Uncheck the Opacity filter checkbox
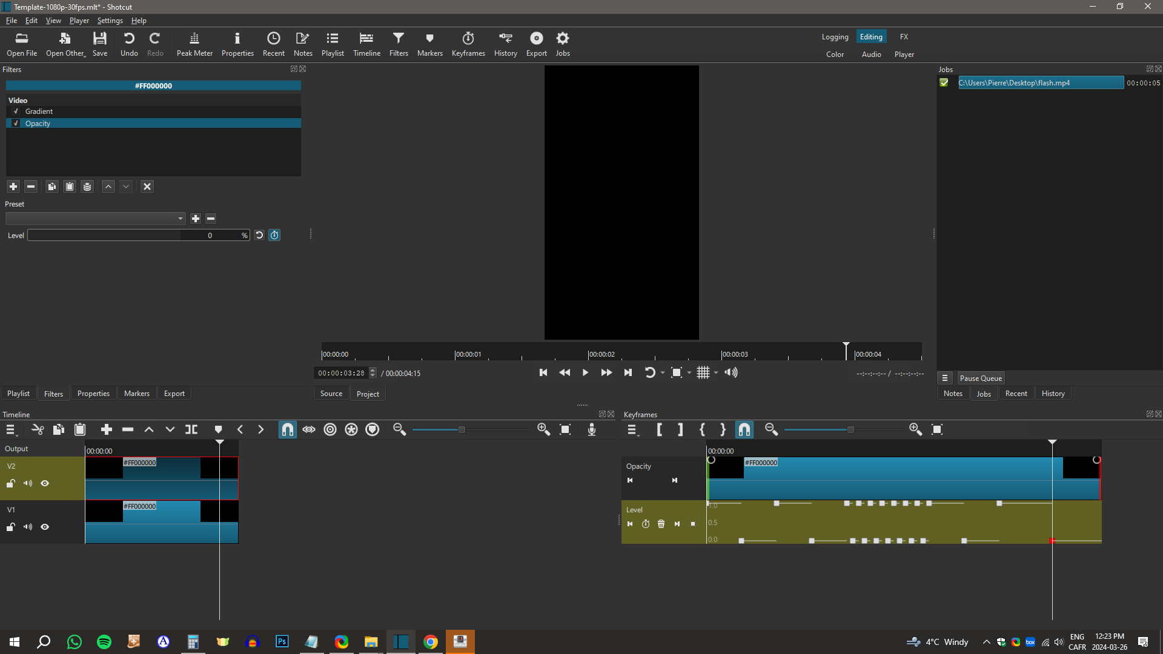This screenshot has height=654, width=1163. 16,124
